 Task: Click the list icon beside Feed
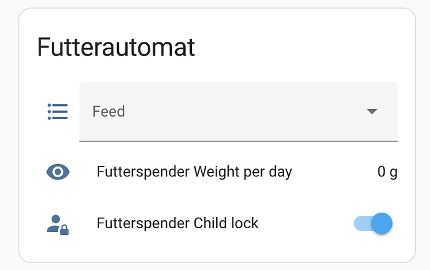click(58, 112)
